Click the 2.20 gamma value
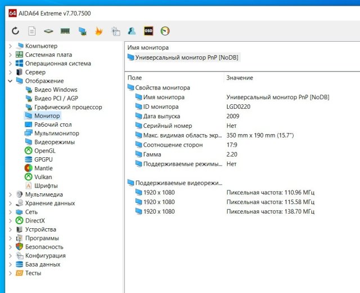 [x=232, y=154]
